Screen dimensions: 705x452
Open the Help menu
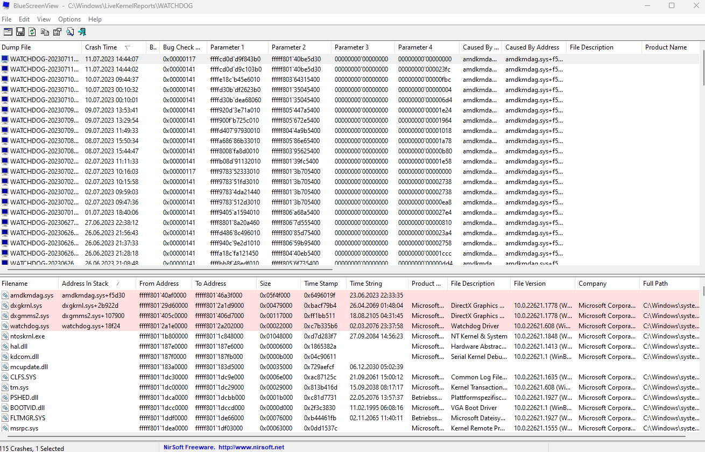(x=95, y=19)
